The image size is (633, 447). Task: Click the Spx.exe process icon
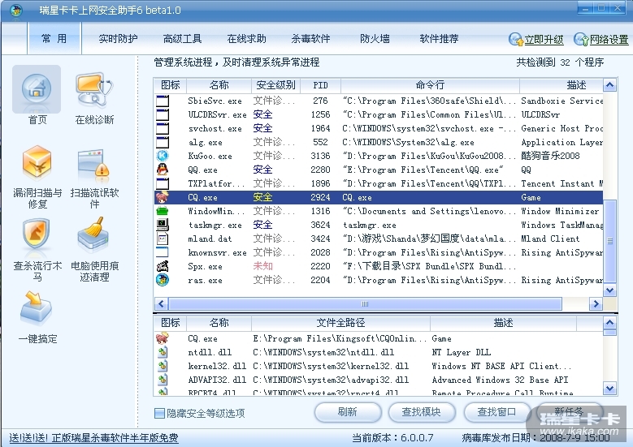click(163, 266)
